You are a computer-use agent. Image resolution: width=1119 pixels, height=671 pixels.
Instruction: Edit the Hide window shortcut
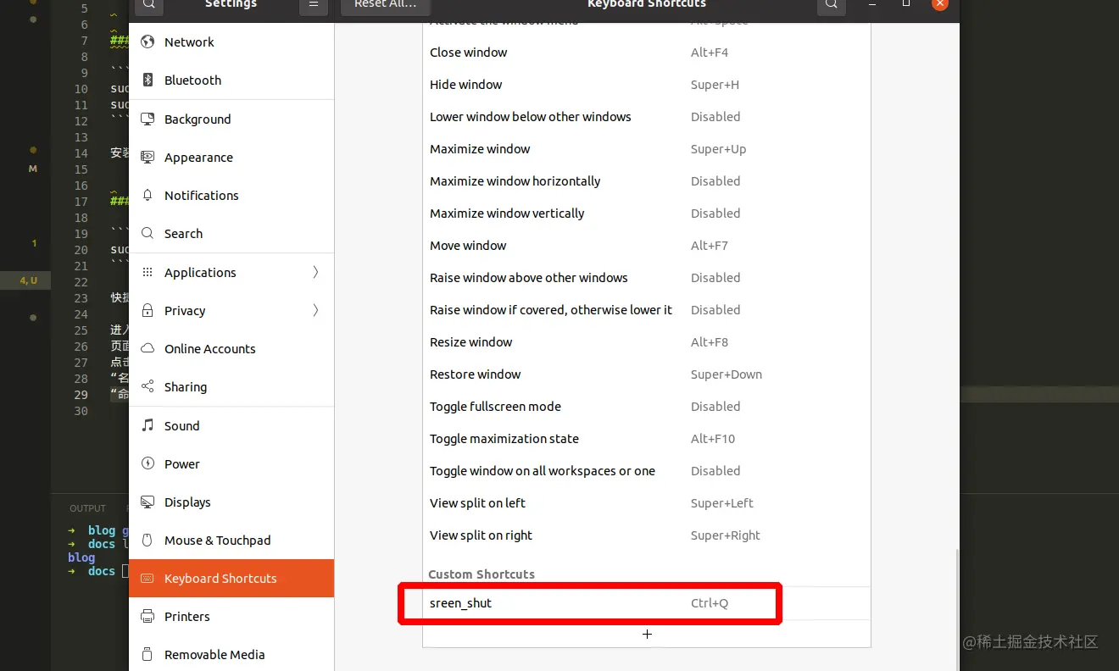[x=647, y=85]
